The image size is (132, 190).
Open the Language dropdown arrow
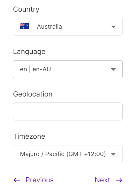(113, 69)
